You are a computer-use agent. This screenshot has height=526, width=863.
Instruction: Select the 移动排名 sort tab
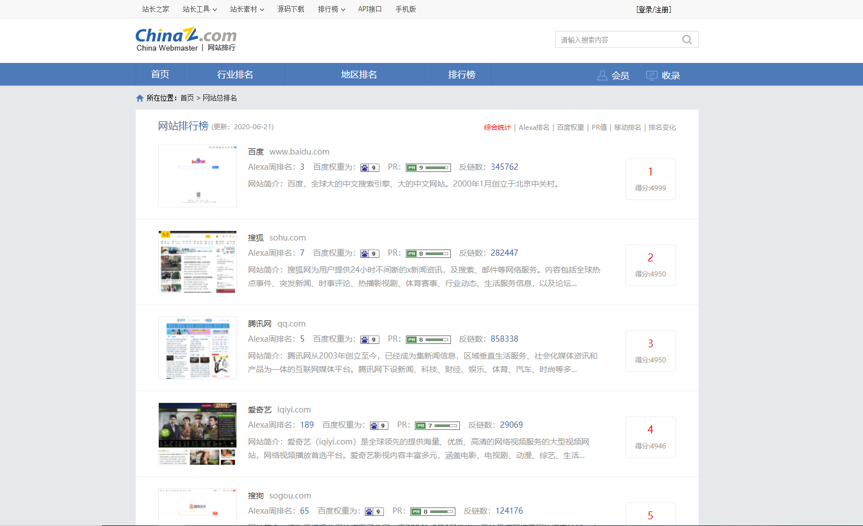628,128
